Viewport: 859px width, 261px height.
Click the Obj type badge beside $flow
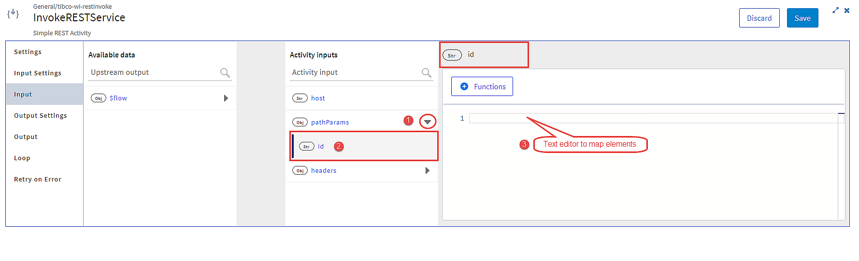[x=99, y=98]
